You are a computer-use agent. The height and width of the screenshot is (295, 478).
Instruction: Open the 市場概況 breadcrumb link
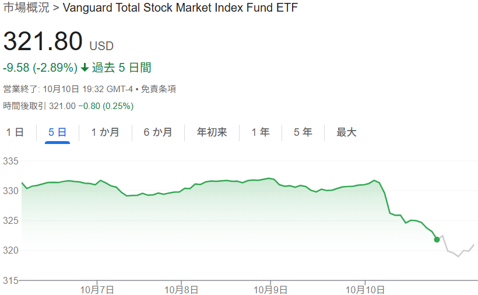26,8
